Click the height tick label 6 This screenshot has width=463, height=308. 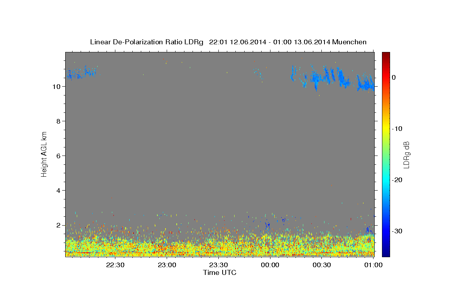pos(58,156)
